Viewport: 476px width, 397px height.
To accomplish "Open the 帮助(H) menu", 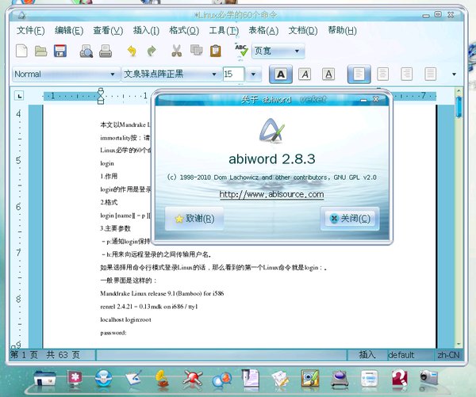I will pos(343,30).
